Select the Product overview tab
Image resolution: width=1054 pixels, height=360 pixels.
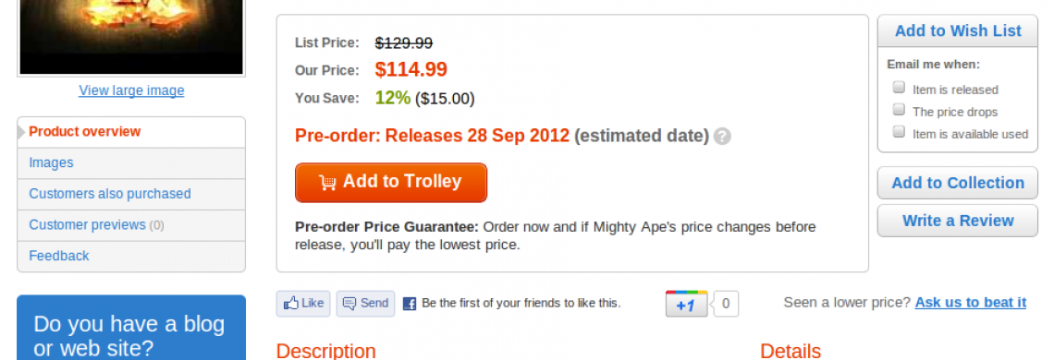131,132
